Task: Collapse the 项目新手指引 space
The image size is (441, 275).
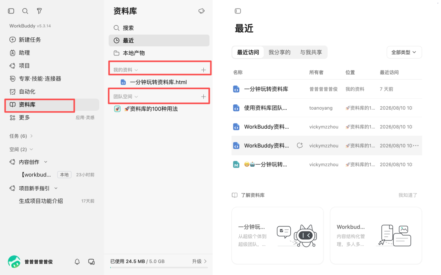Action: (56, 188)
